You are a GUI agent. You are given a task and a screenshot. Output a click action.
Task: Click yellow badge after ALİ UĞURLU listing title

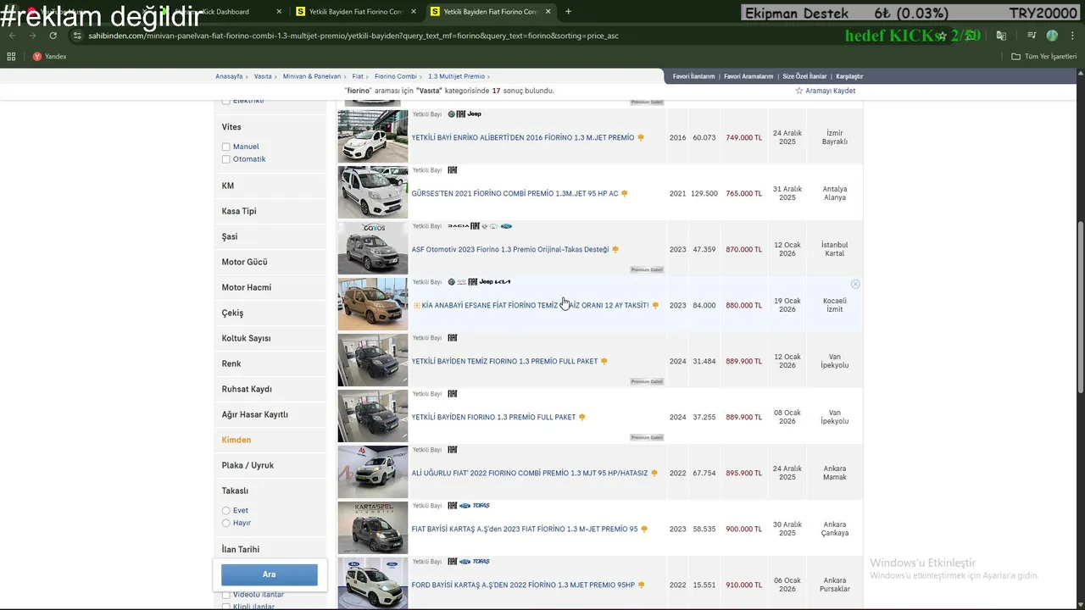654,474
